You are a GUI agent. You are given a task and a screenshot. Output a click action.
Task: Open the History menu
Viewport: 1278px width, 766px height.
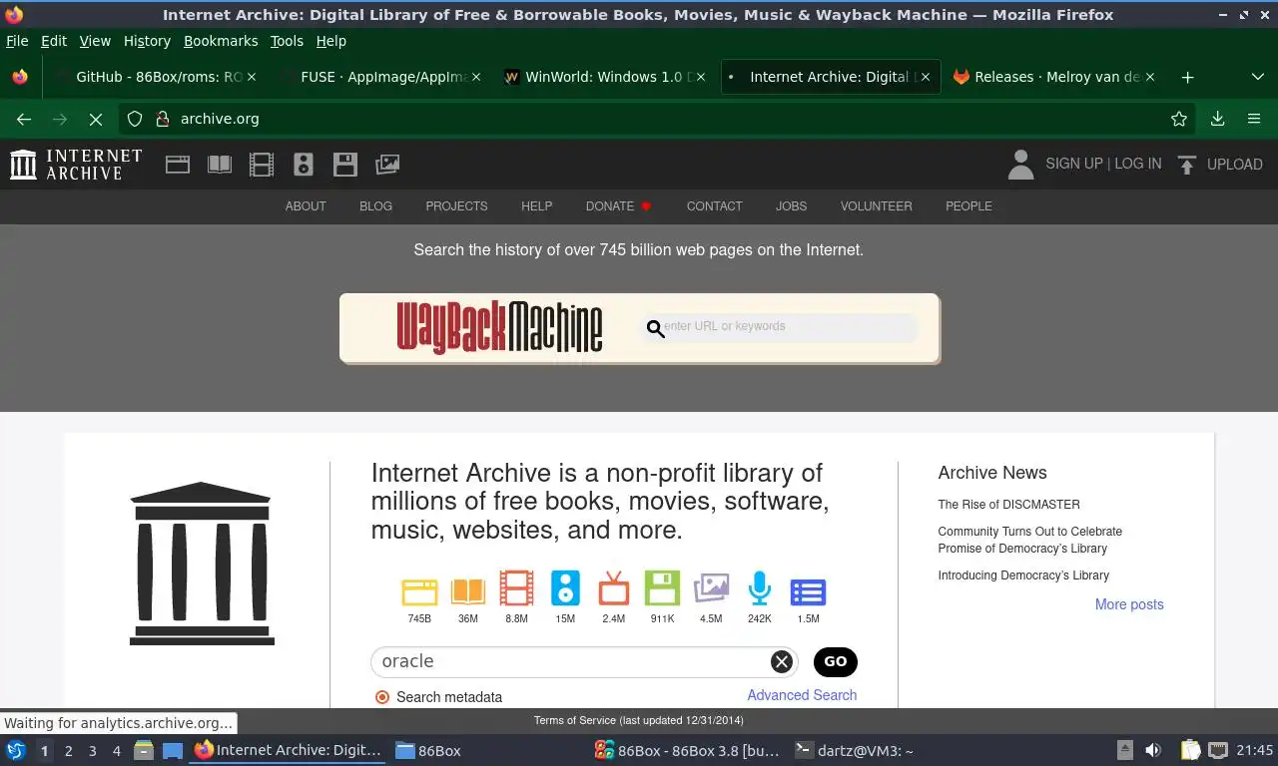[147, 41]
